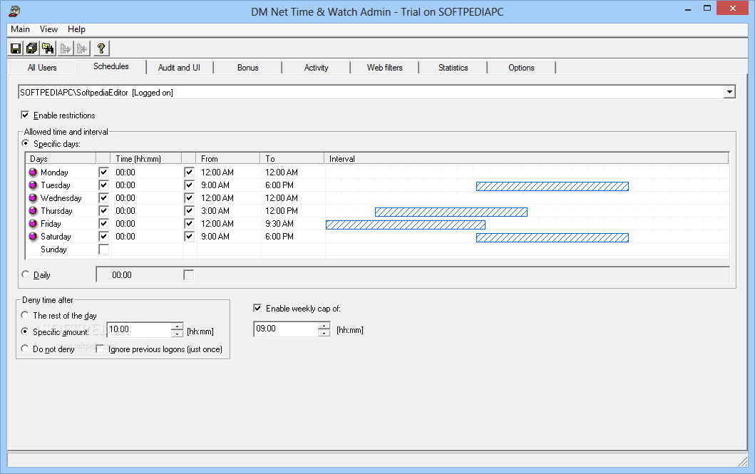Click Thursday's blue hatched interval bar

coord(451,212)
